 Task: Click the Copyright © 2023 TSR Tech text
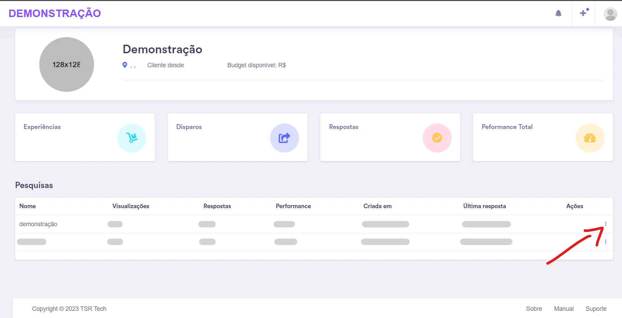click(69, 309)
